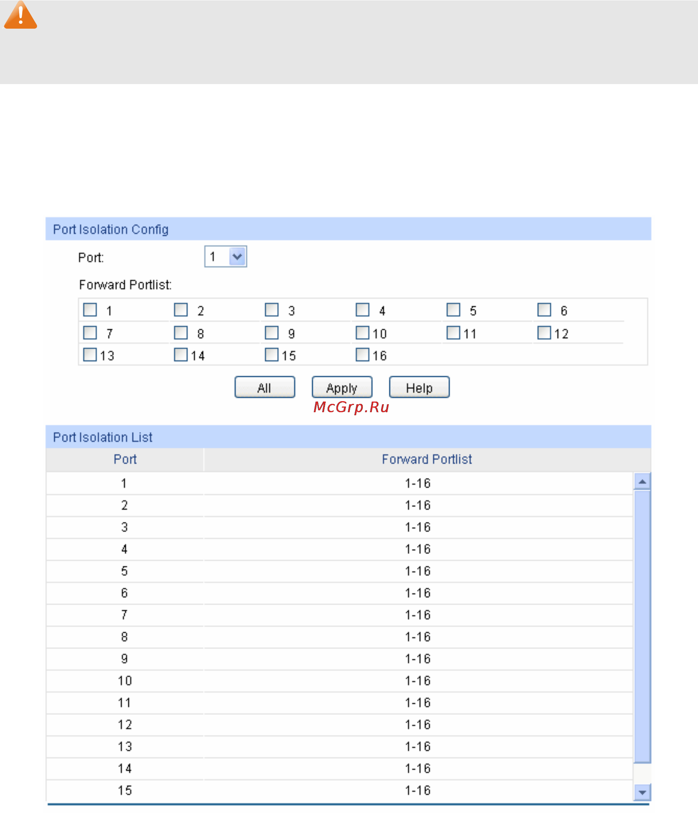Check forward port 8 checkbox
The height and width of the screenshot is (813, 698).
click(180, 333)
